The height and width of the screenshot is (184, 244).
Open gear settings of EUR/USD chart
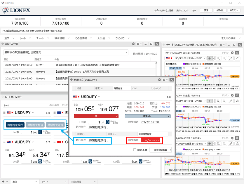[x=232, y=138]
